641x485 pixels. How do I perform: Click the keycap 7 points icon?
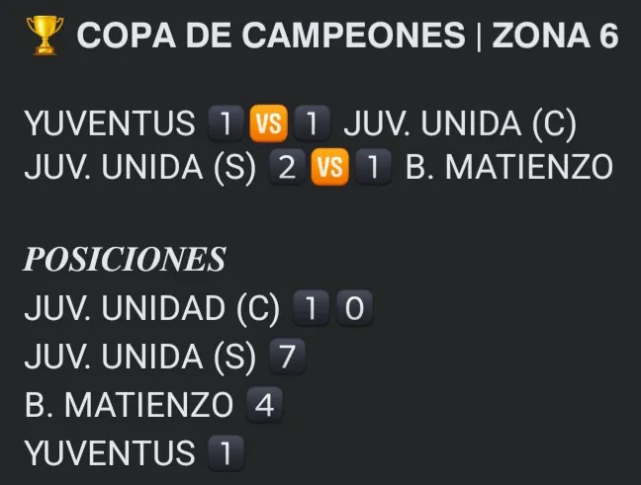pos(287,356)
